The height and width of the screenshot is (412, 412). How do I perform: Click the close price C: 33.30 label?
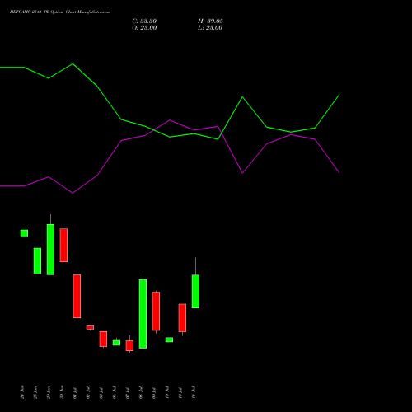144,21
